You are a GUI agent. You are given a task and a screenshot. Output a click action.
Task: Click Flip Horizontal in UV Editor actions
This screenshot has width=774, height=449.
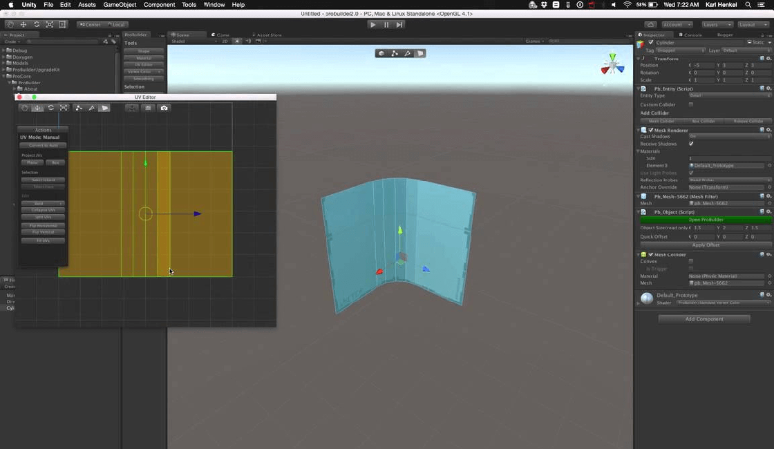coord(43,225)
